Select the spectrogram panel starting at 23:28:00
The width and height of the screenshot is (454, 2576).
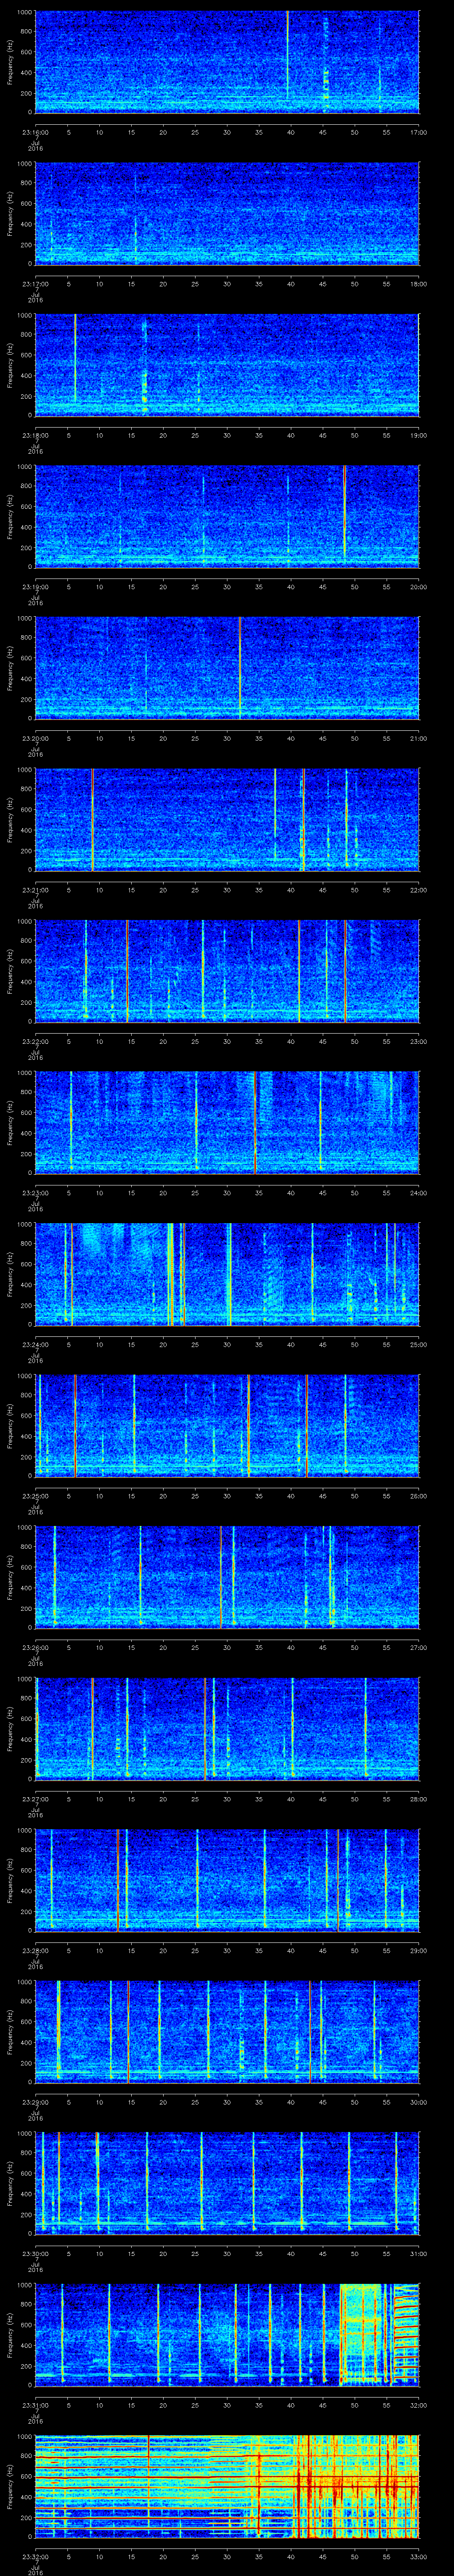pyautogui.click(x=227, y=1880)
